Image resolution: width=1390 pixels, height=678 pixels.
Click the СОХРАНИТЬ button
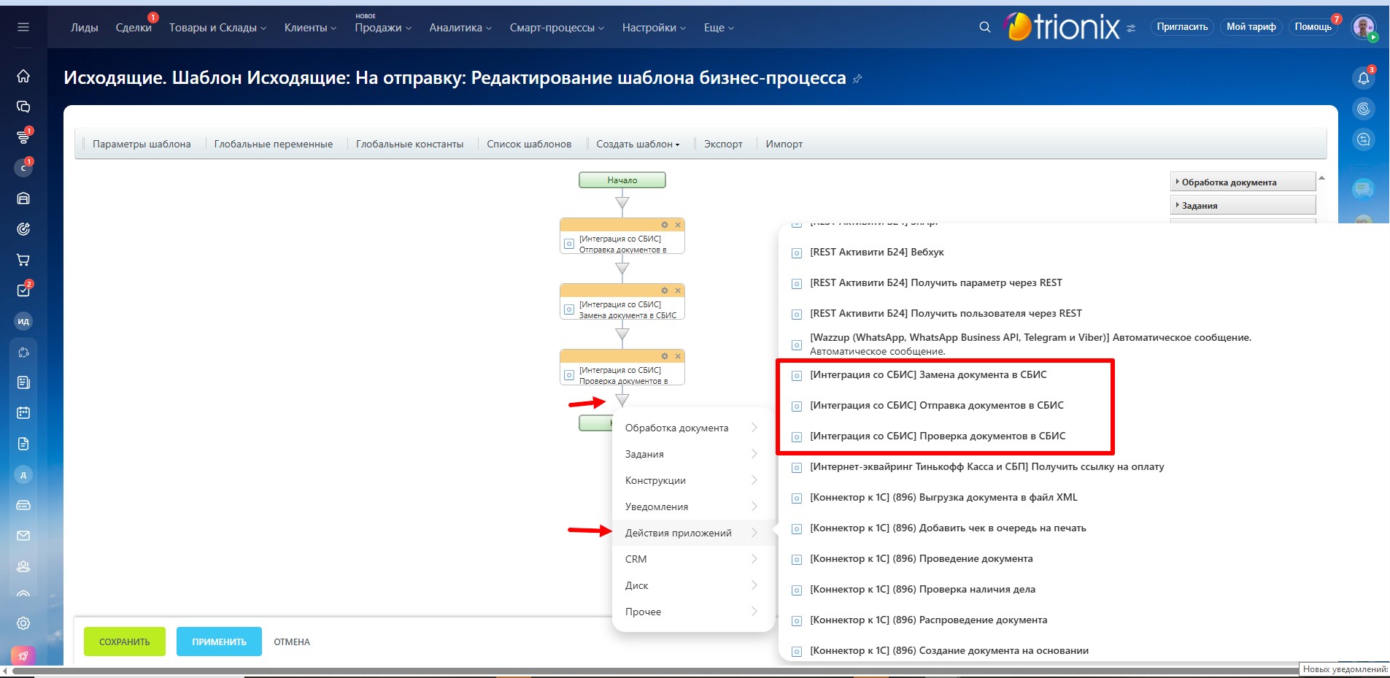point(124,642)
